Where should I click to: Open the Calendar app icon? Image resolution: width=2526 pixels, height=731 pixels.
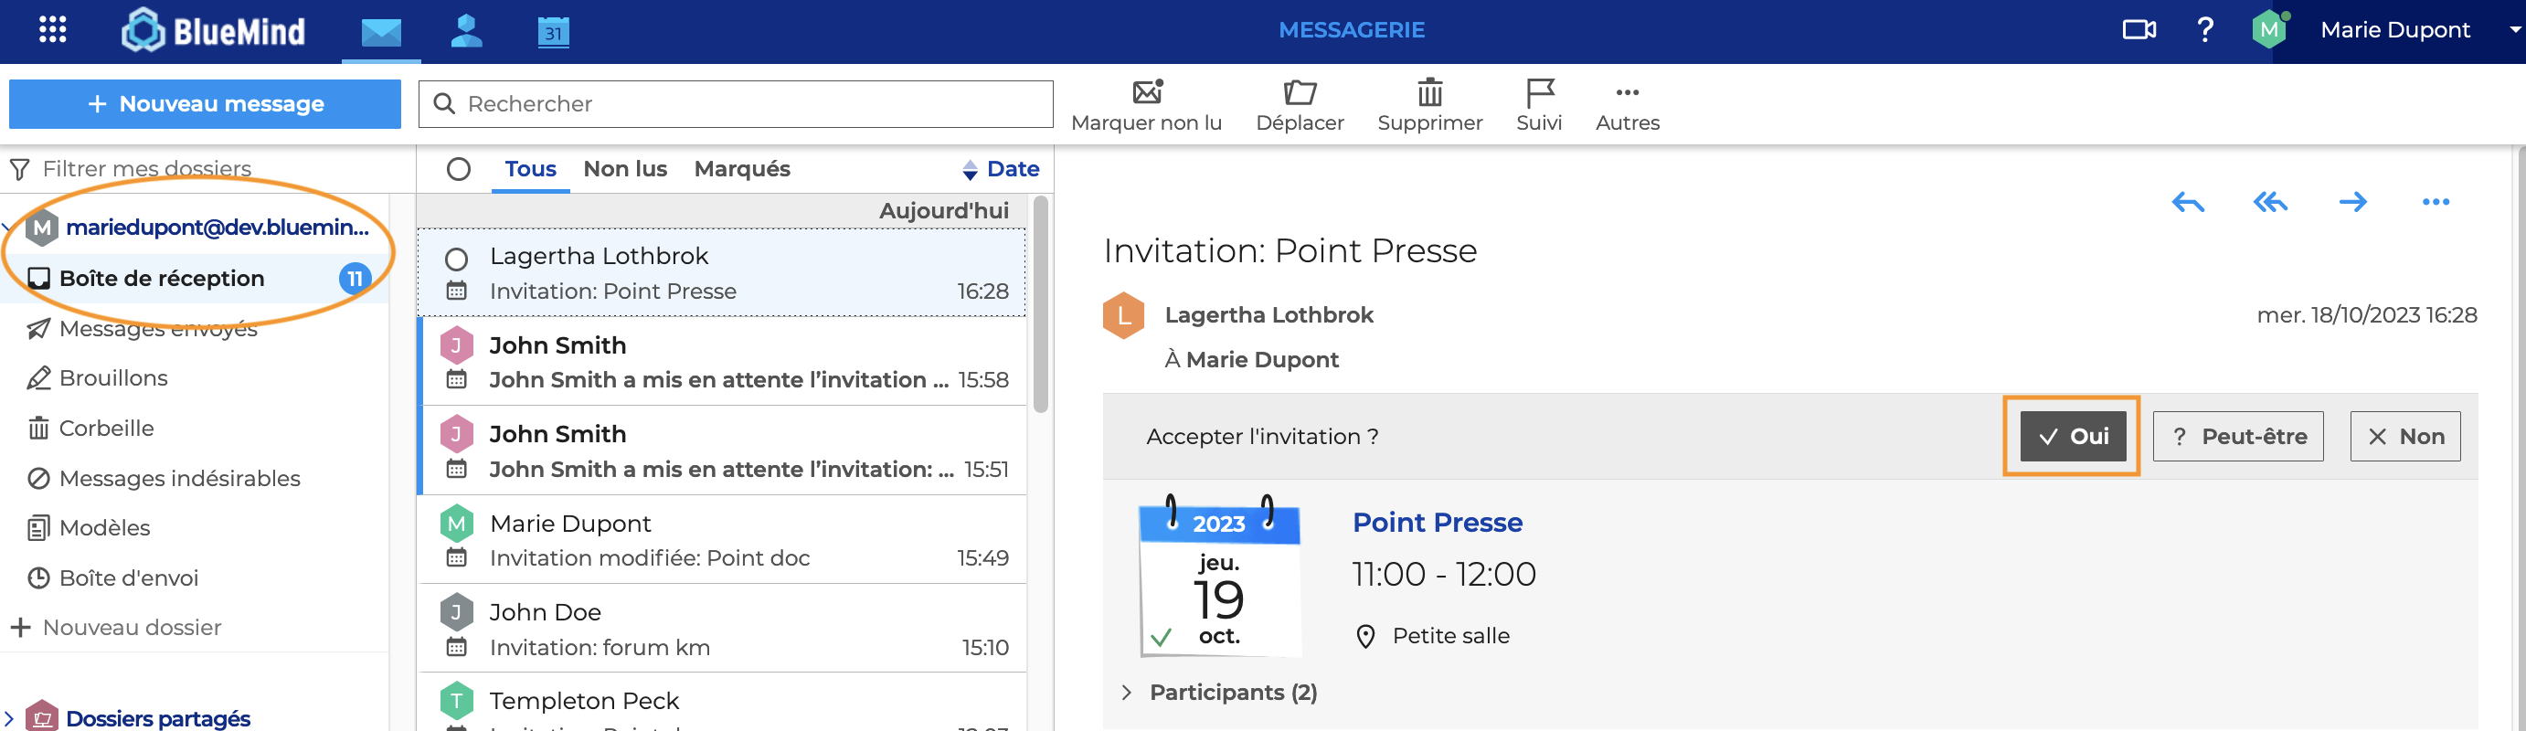(x=553, y=31)
